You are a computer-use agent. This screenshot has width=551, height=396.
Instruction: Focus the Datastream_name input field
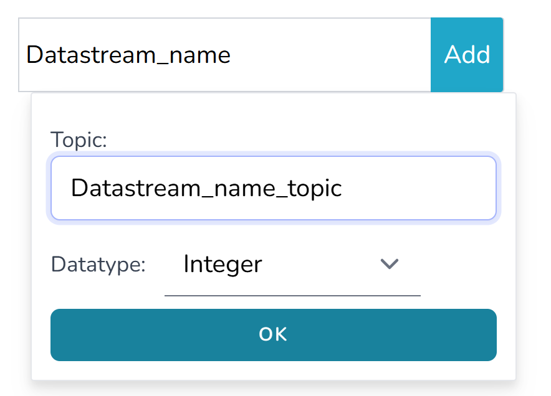click(224, 55)
